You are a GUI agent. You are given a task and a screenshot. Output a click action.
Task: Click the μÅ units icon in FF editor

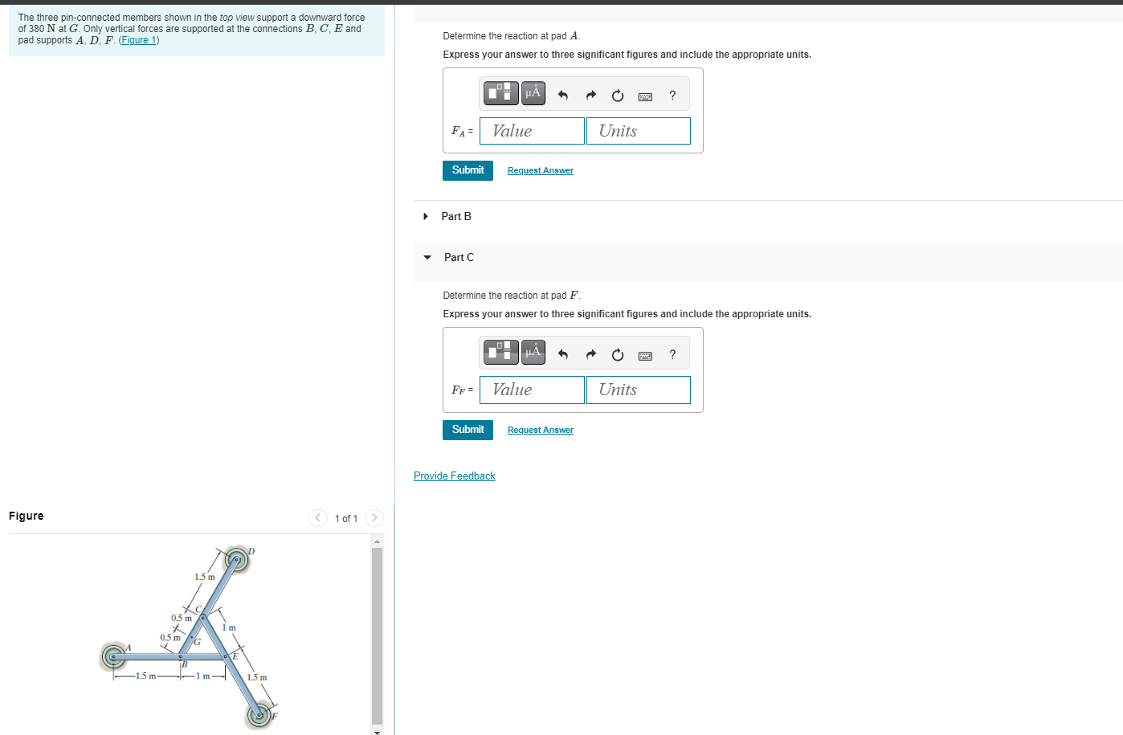[x=532, y=352]
